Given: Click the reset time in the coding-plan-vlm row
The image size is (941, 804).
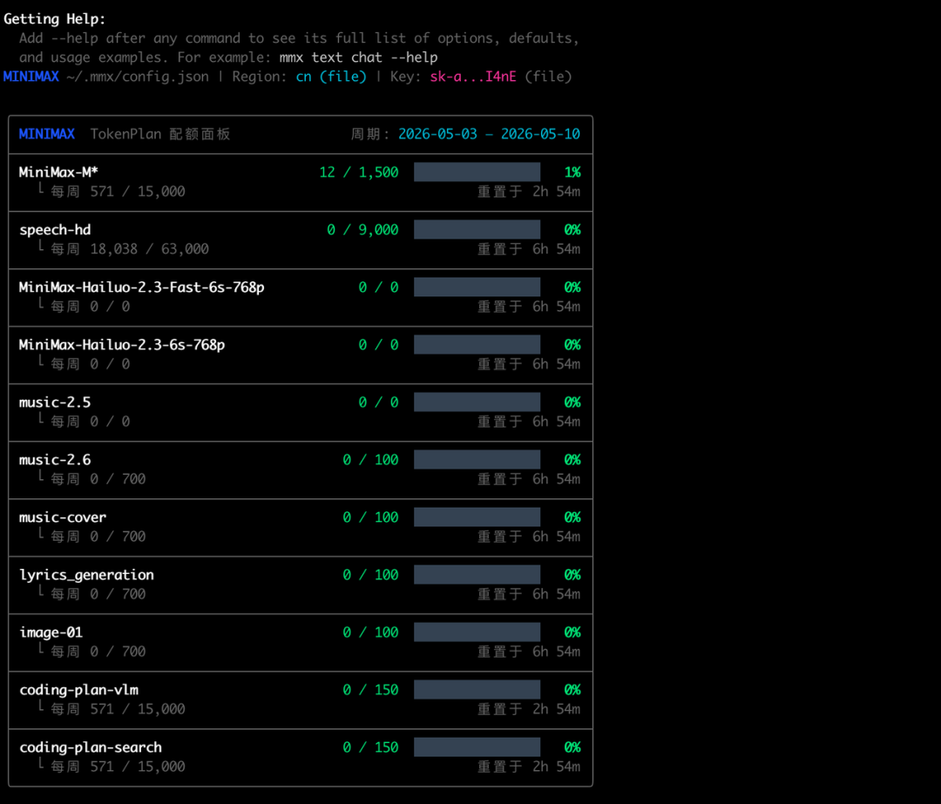Looking at the screenshot, I should [529, 710].
